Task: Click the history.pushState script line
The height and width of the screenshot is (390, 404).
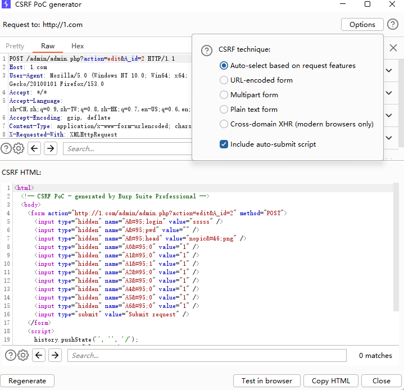Action: click(86, 339)
